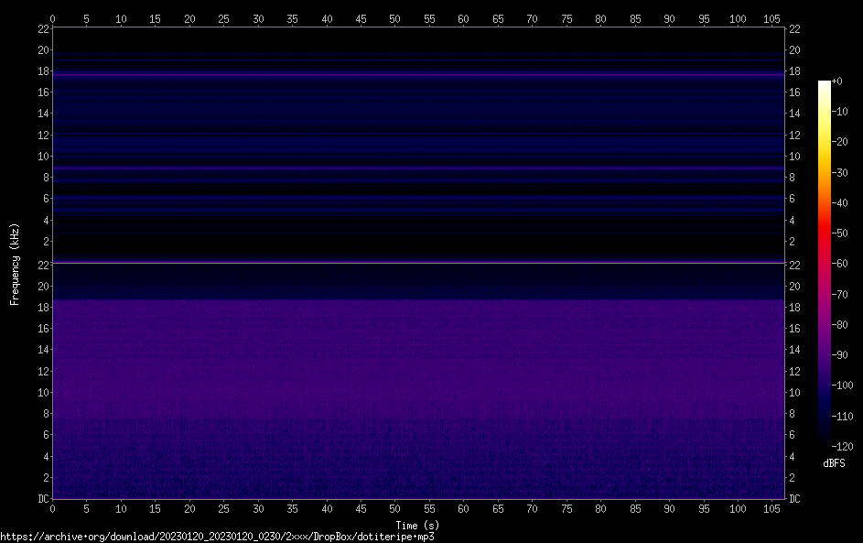The image size is (863, 543).
Task: Pick the -30 label on the dBFS scale
Action: 839,172
